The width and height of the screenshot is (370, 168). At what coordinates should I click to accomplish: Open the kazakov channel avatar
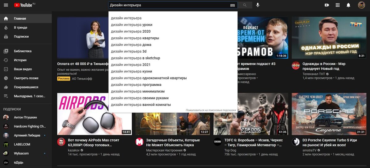tap(61, 142)
